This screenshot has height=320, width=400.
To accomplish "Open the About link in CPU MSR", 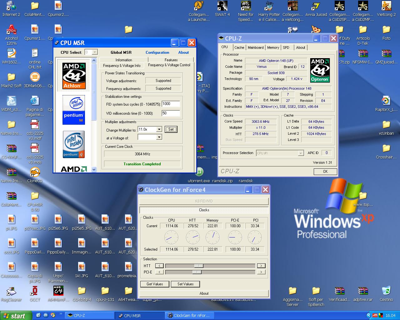I will (183, 52).
